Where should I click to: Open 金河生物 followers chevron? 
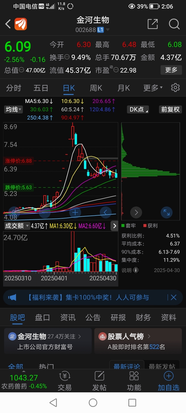coord(80,336)
